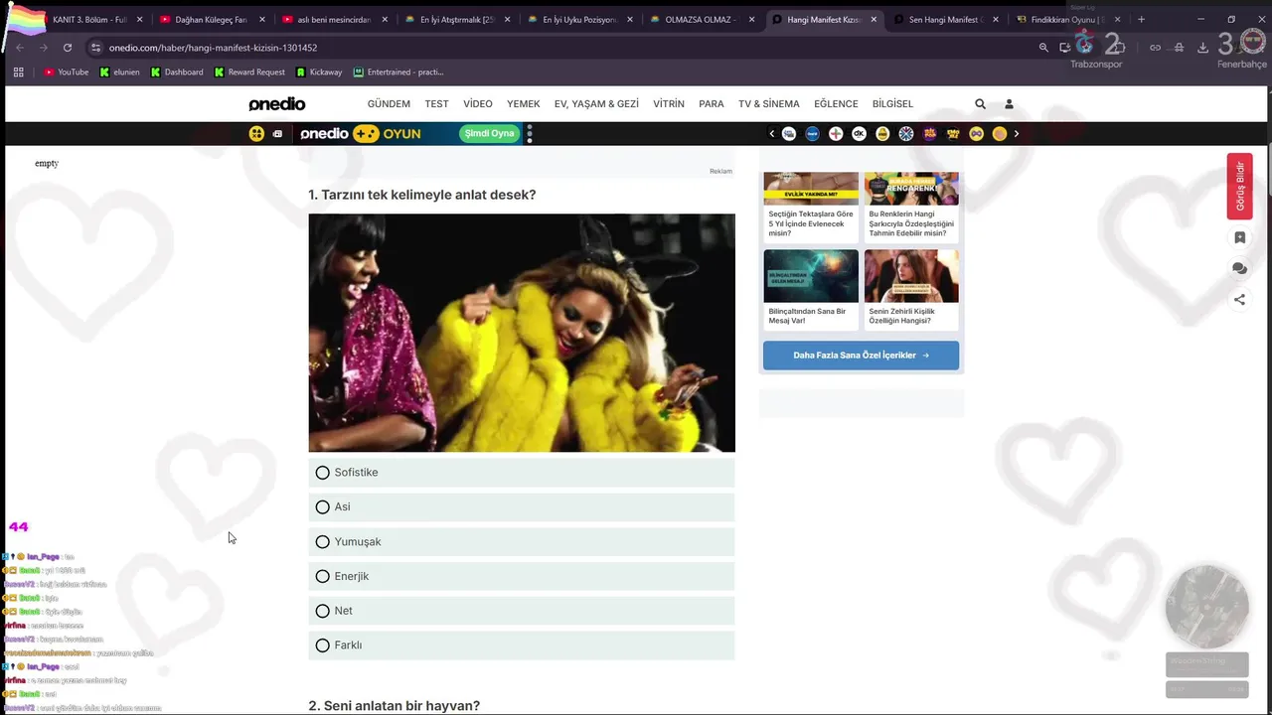Click the red 'Görüş Bildir' feedback button
The image size is (1272, 715).
(1239, 187)
